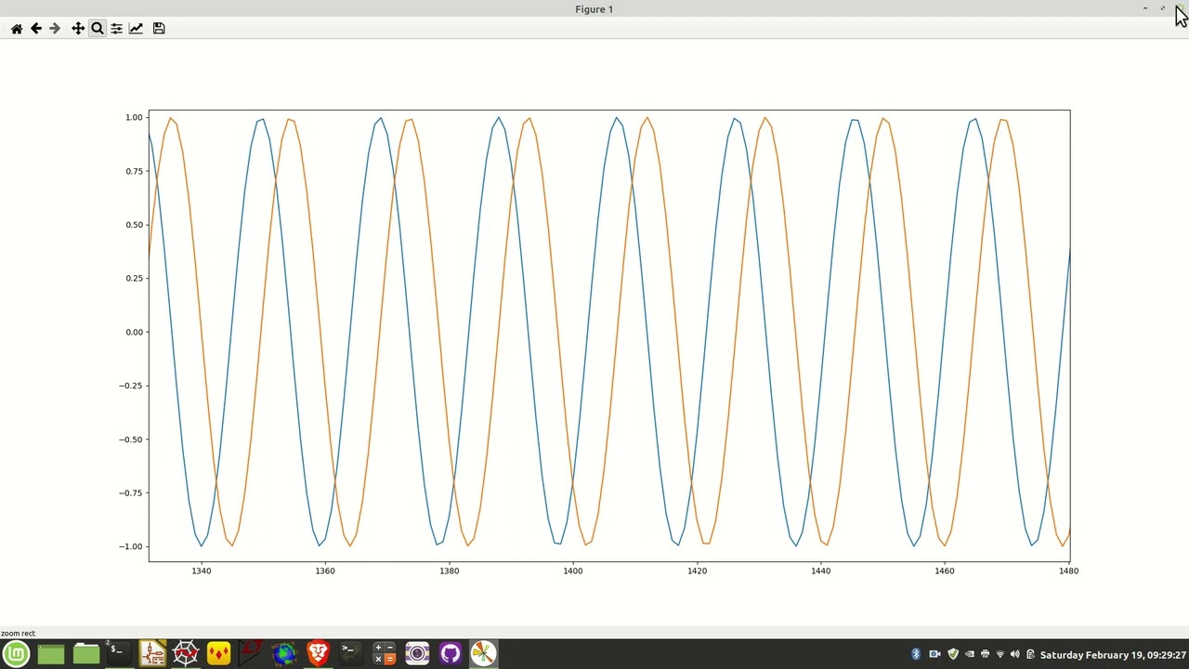The height and width of the screenshot is (669, 1189).
Task: Click the y-axis tick label −0.50
Action: point(131,439)
